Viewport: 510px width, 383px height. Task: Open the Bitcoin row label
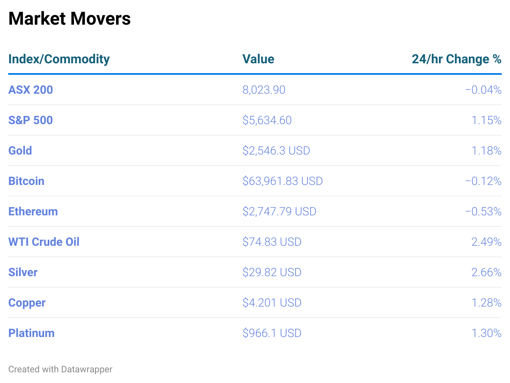click(x=26, y=181)
